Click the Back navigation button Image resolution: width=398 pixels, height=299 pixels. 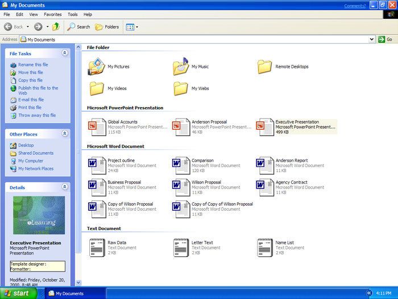[13, 26]
